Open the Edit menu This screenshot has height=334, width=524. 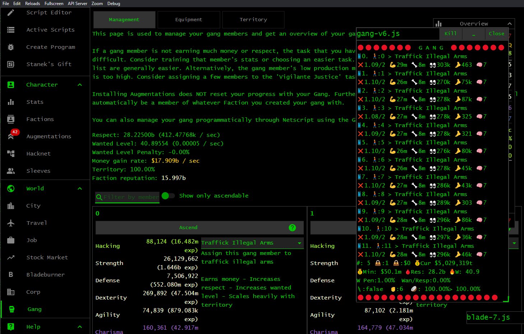tap(17, 4)
